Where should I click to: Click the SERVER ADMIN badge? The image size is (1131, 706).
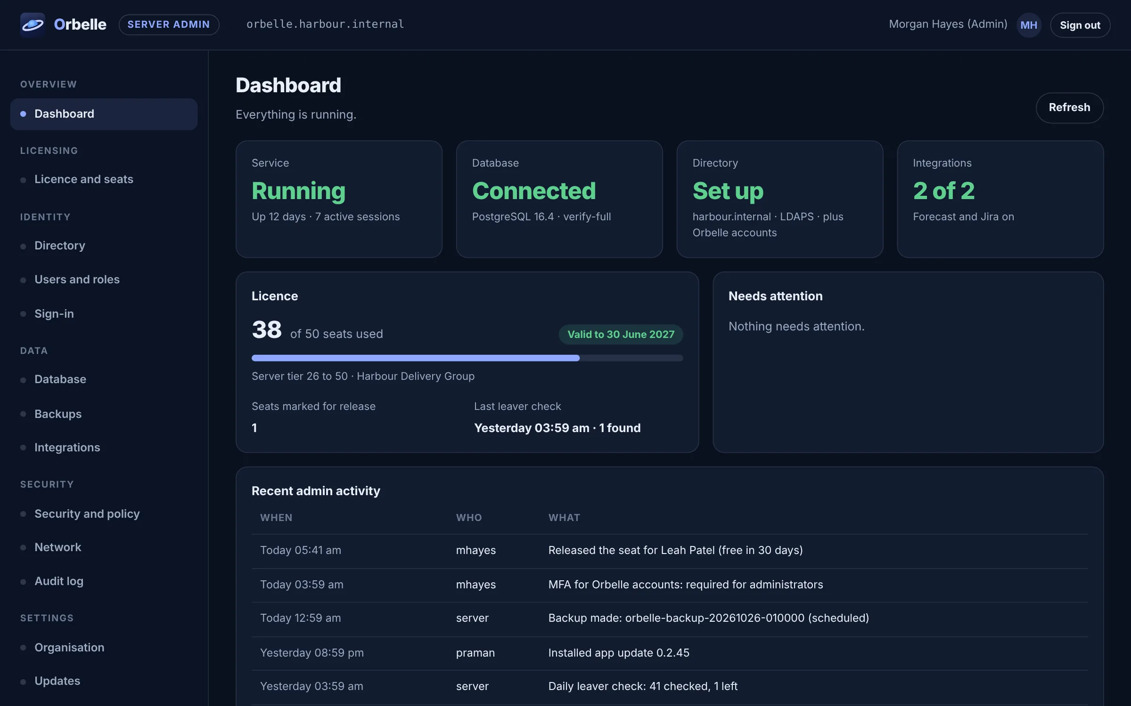(x=169, y=24)
